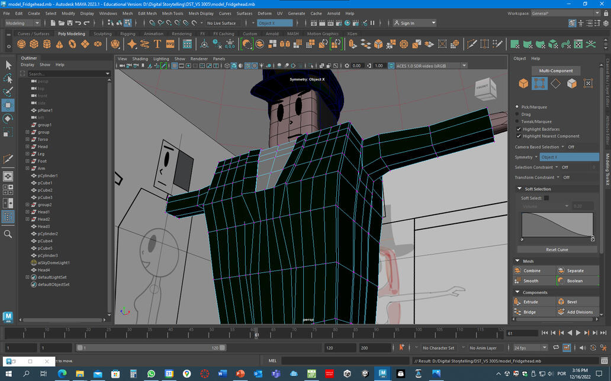Click the Maya icon in the Windows taskbar

point(382,375)
